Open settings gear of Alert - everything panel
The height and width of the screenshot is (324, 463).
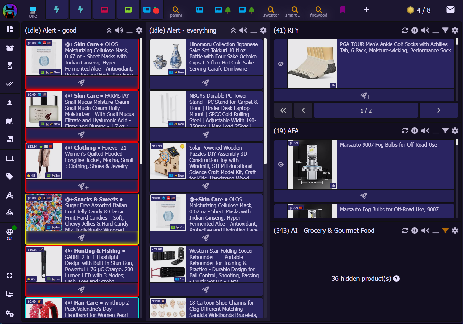coord(263,30)
